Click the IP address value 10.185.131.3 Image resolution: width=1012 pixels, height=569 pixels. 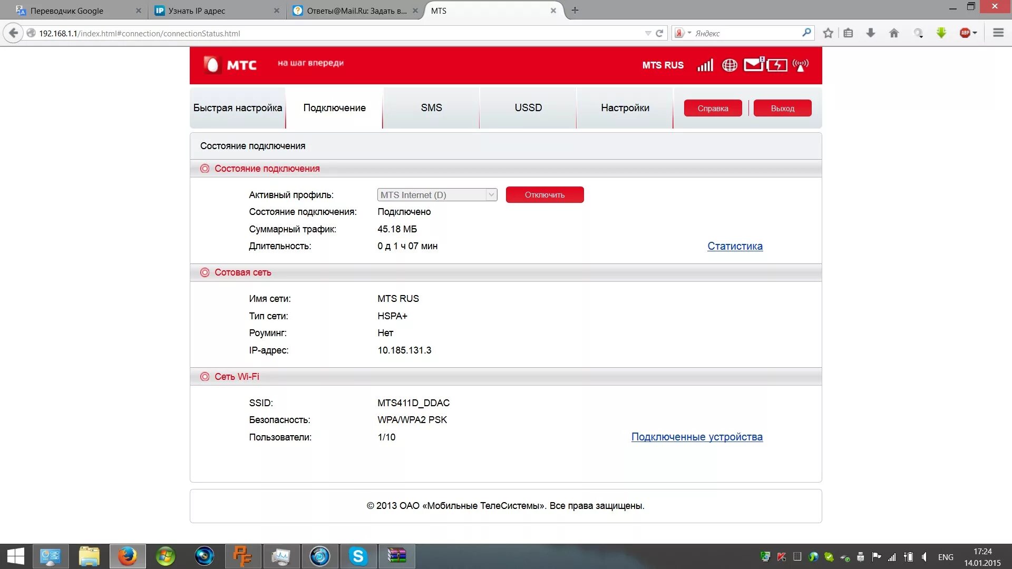[x=404, y=350]
